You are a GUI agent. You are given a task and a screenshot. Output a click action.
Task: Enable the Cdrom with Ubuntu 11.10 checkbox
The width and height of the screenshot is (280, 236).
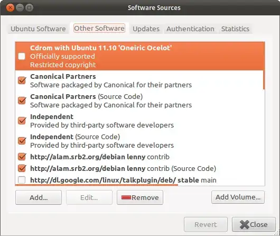coord(22,56)
